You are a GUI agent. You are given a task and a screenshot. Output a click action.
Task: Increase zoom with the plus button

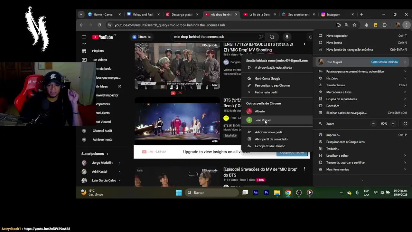point(393,124)
